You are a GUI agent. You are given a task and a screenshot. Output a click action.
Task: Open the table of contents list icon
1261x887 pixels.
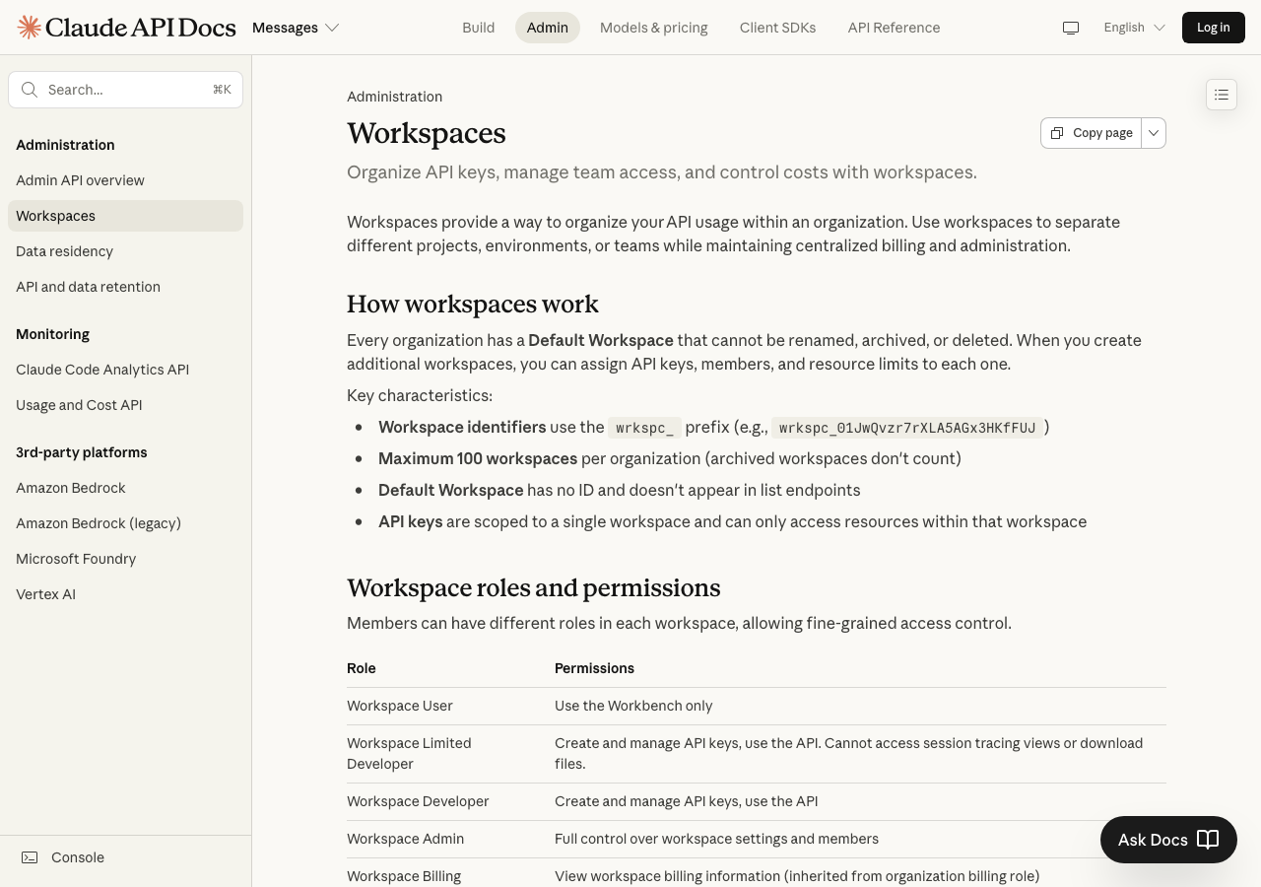(x=1222, y=95)
